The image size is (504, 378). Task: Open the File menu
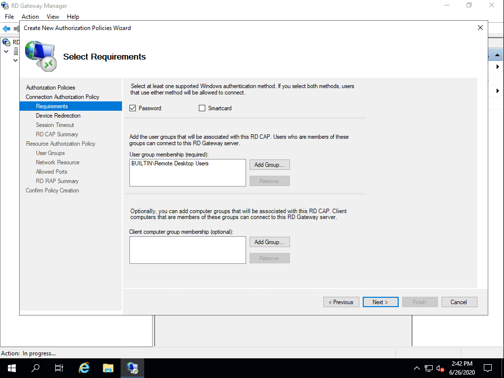(x=9, y=16)
